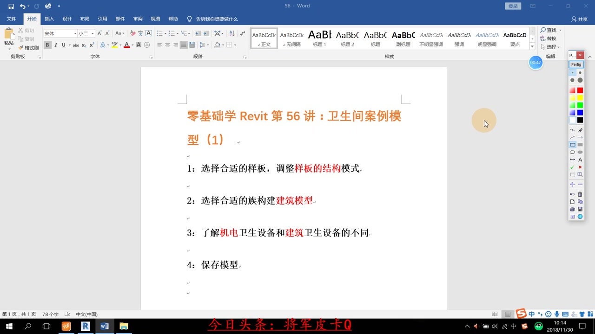Click the Character Border icon
The height and width of the screenshot is (334, 595).
coord(149,33)
